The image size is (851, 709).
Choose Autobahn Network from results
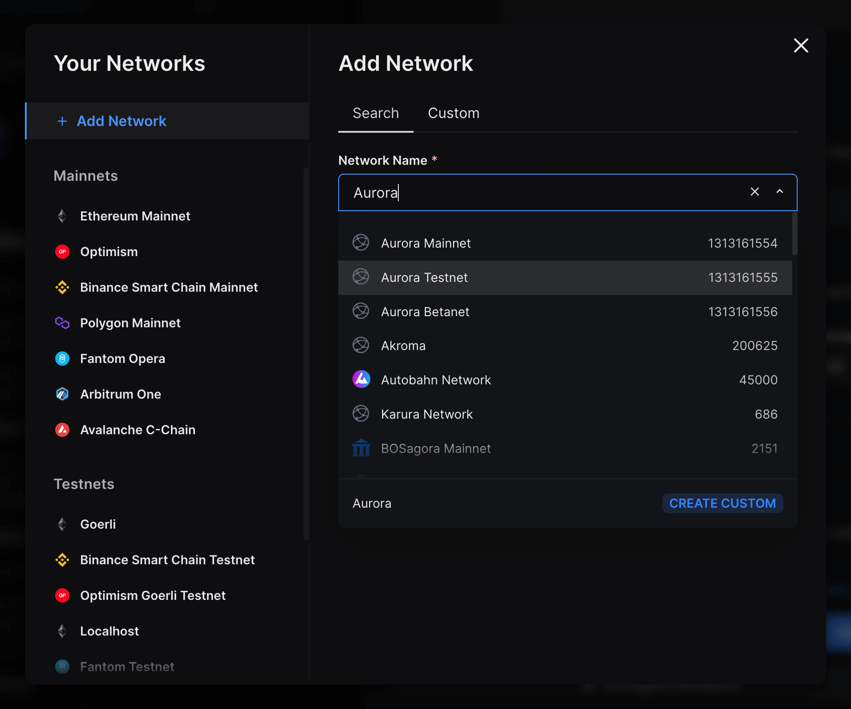565,380
